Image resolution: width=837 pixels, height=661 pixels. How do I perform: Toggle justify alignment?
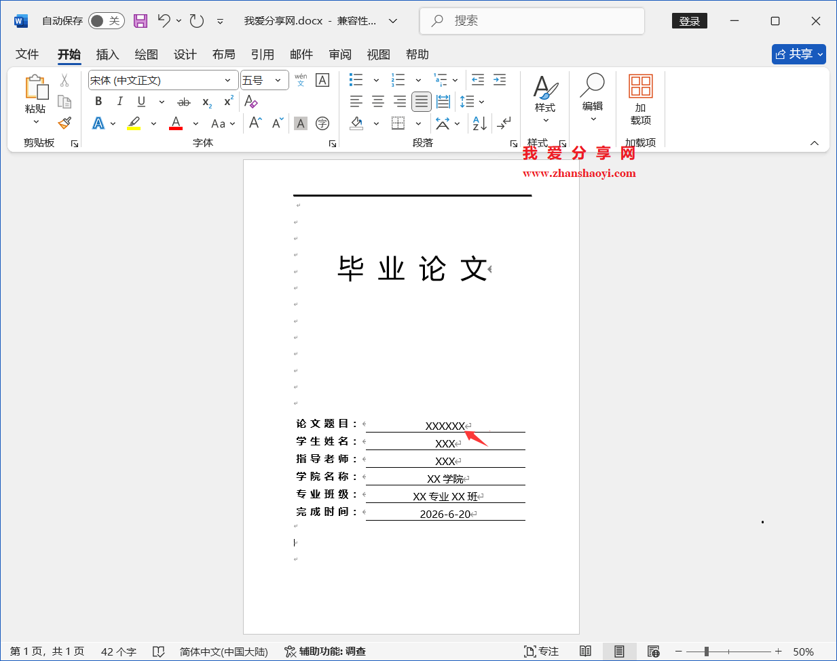pyautogui.click(x=422, y=102)
